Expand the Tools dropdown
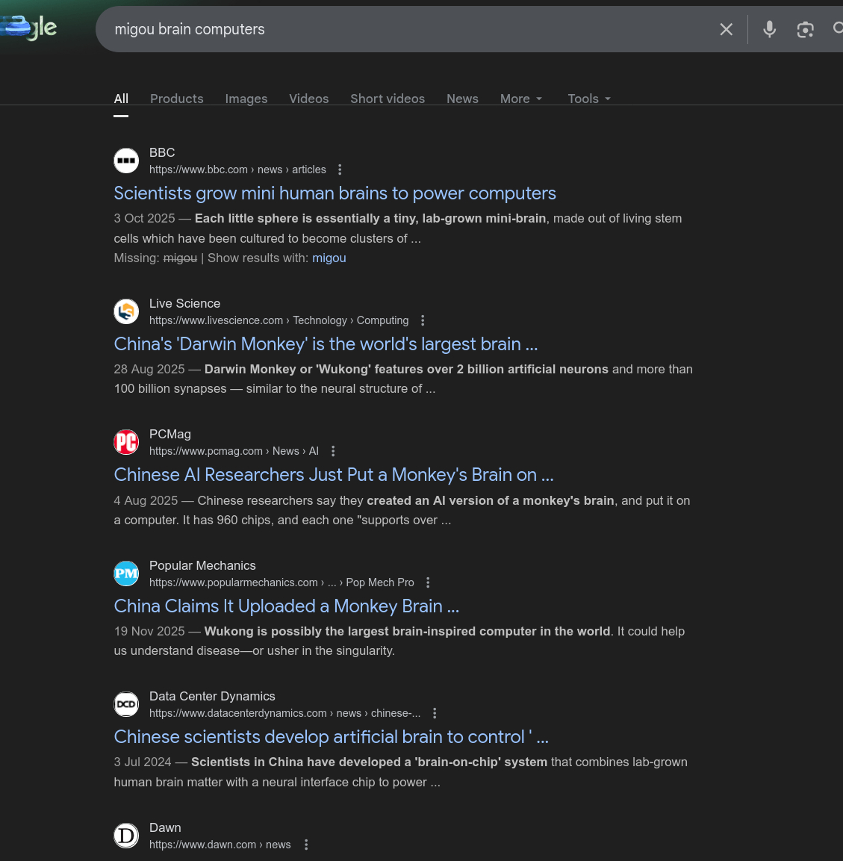The height and width of the screenshot is (861, 843). 589,99
